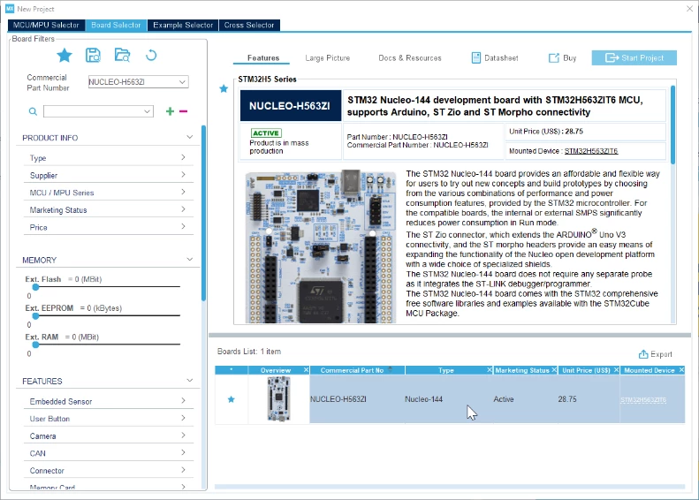The height and width of the screenshot is (500, 699).
Task: Expand the Connector filter row
Action: click(x=109, y=471)
